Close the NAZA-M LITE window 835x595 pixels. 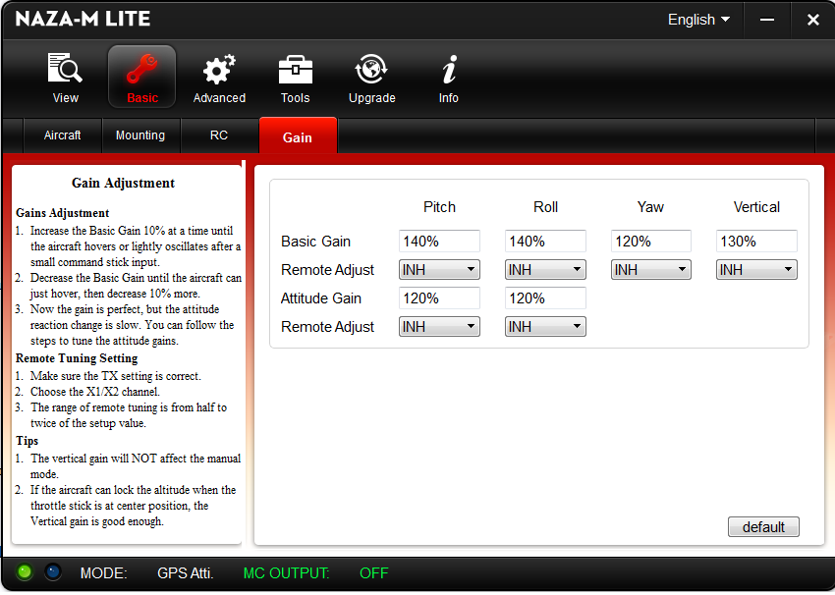812,20
